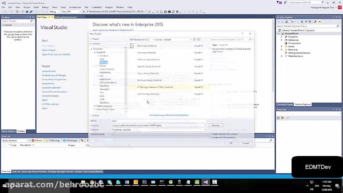Enable Create new Git repository checkbox

coord(210,138)
